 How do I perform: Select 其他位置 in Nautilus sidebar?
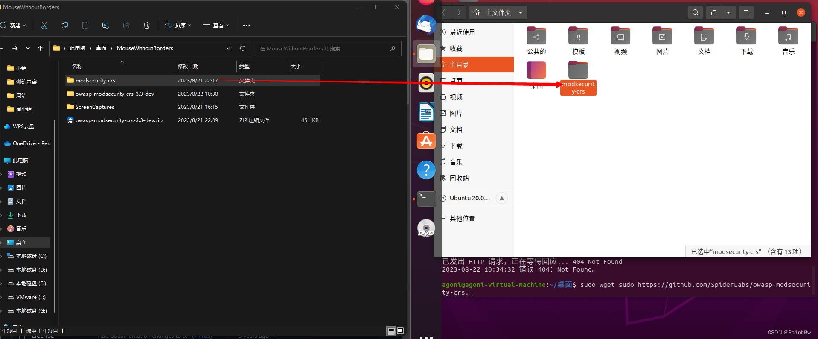tap(462, 219)
